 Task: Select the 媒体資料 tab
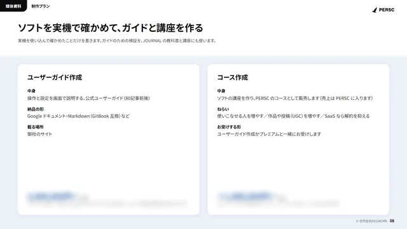click(x=13, y=6)
